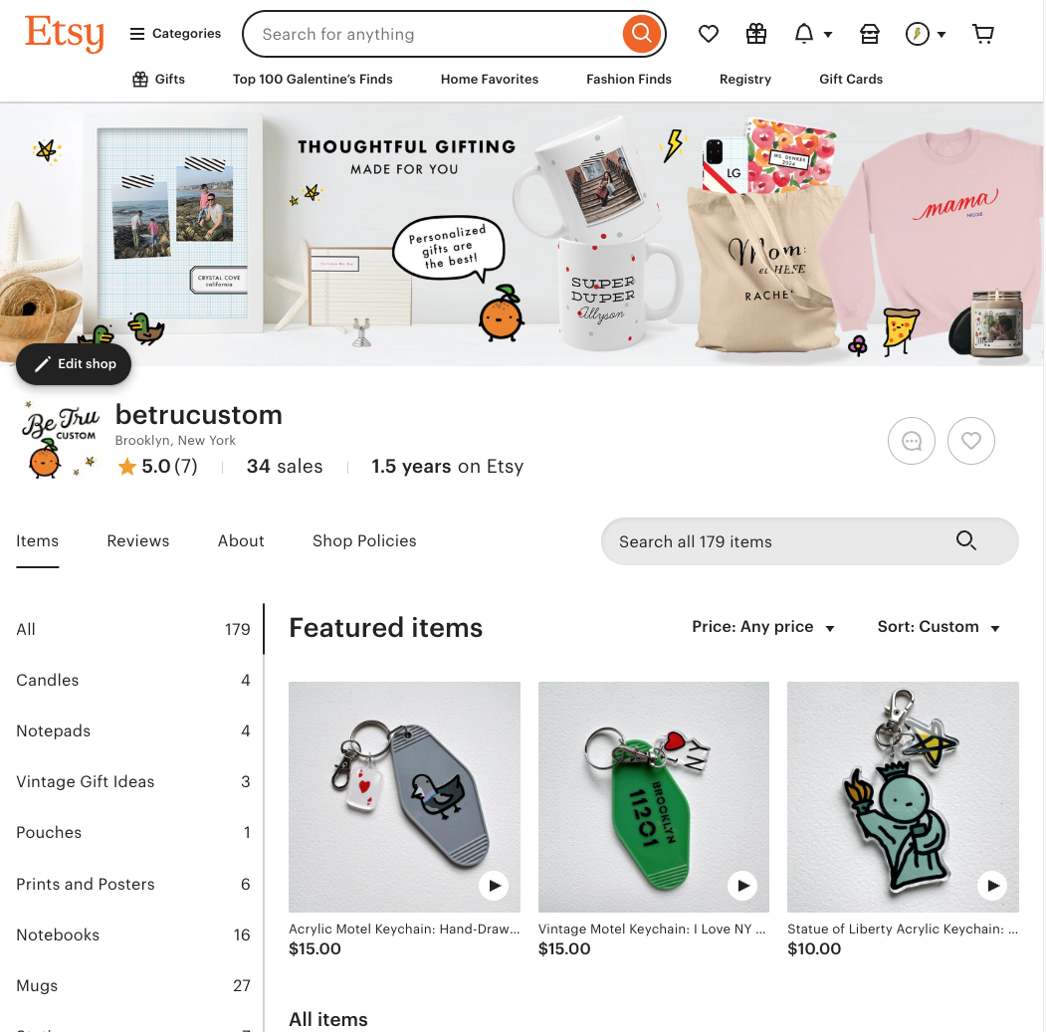The height and width of the screenshot is (1032, 1046).
Task: Play video on Statue of Liberty keychain
Action: (992, 886)
